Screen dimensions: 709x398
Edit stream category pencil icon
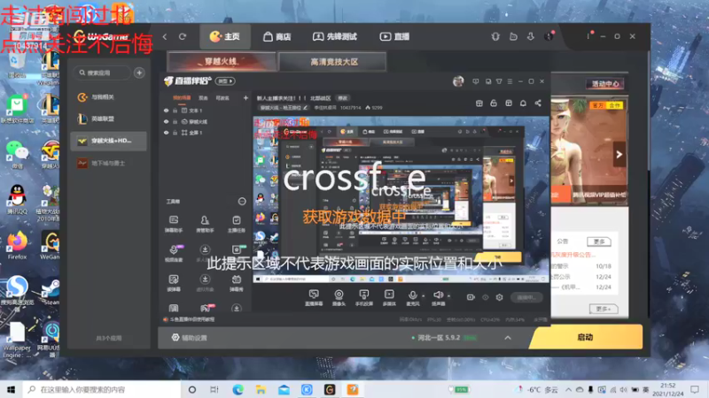point(306,108)
